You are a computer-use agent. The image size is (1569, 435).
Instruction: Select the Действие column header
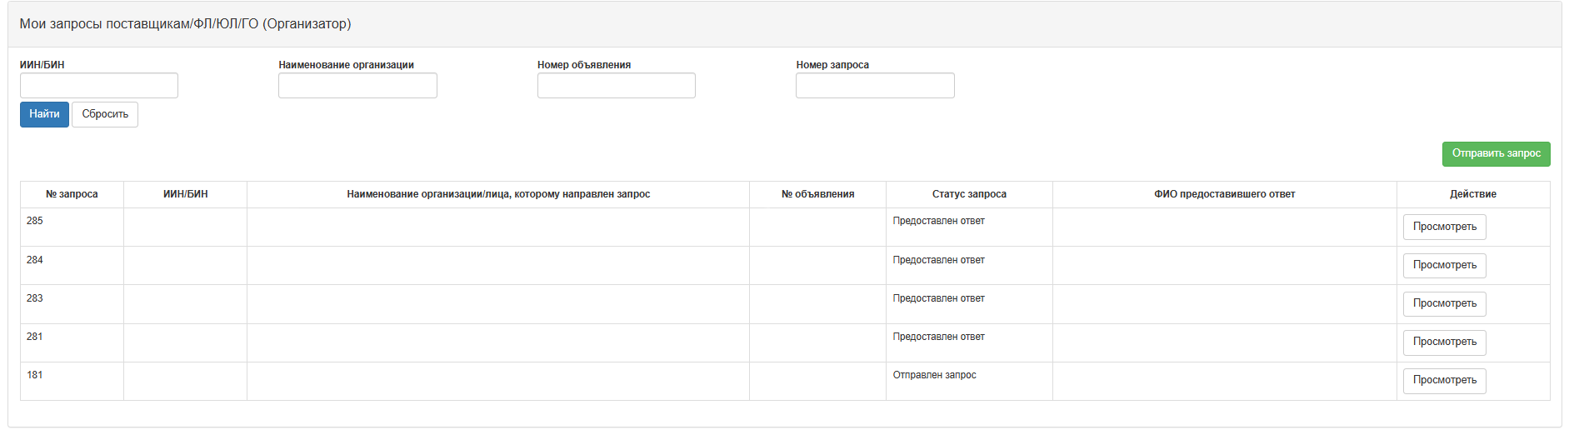click(1473, 194)
